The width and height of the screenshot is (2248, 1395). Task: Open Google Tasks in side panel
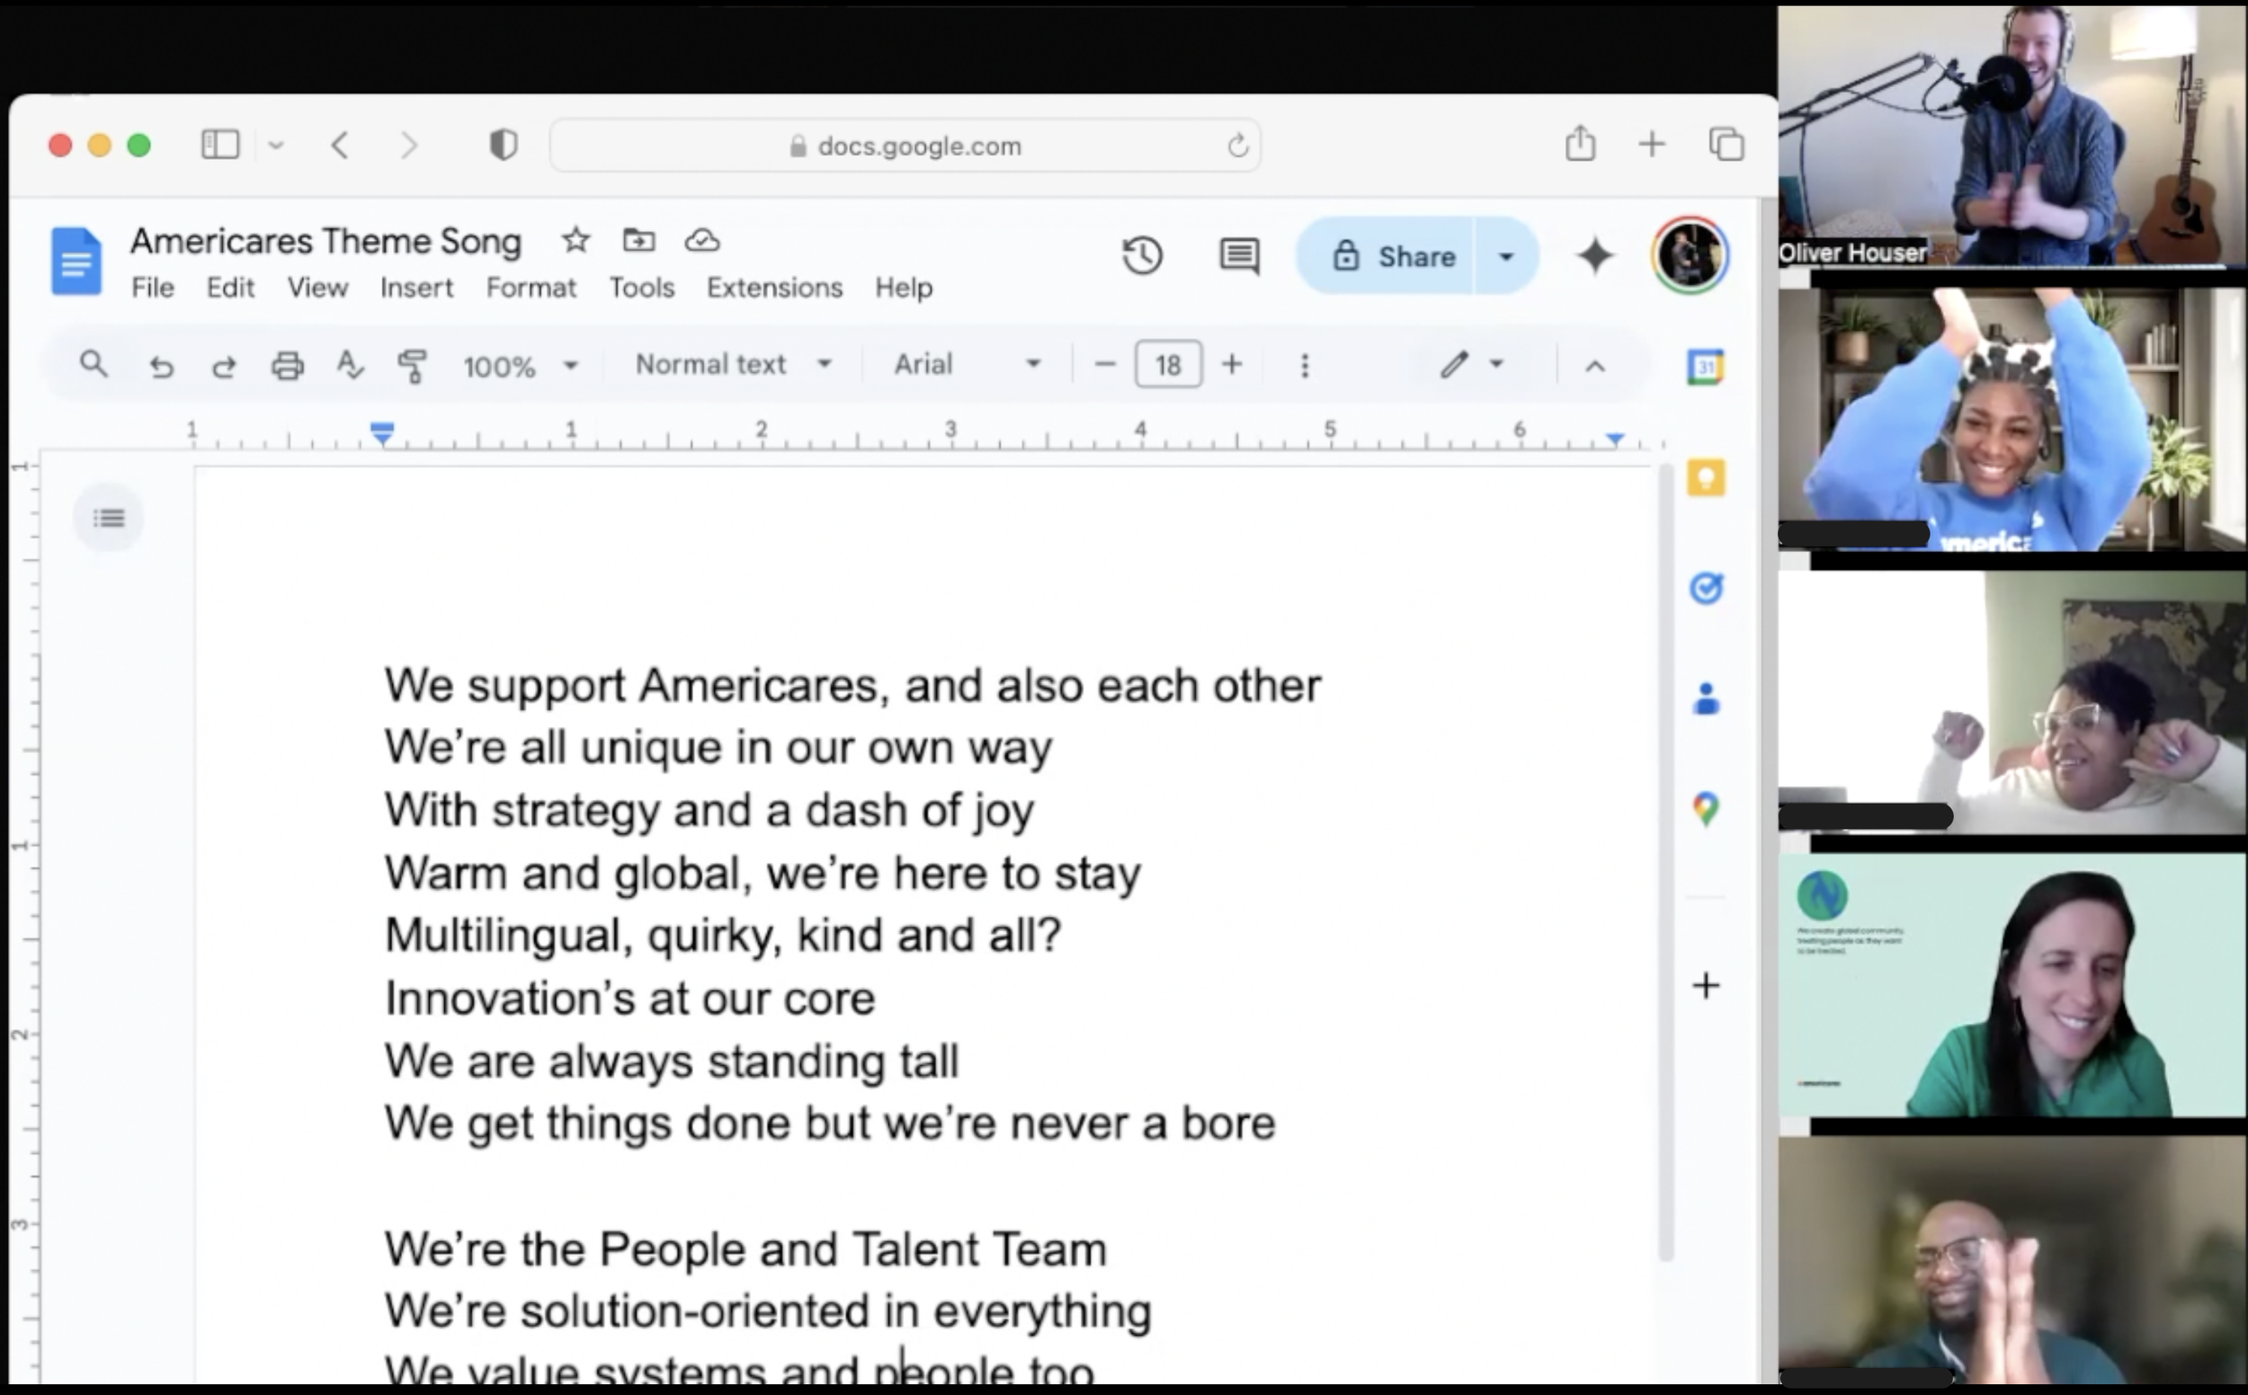coord(1706,588)
